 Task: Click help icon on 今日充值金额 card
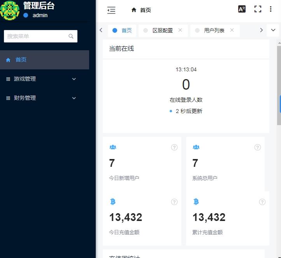point(174,202)
